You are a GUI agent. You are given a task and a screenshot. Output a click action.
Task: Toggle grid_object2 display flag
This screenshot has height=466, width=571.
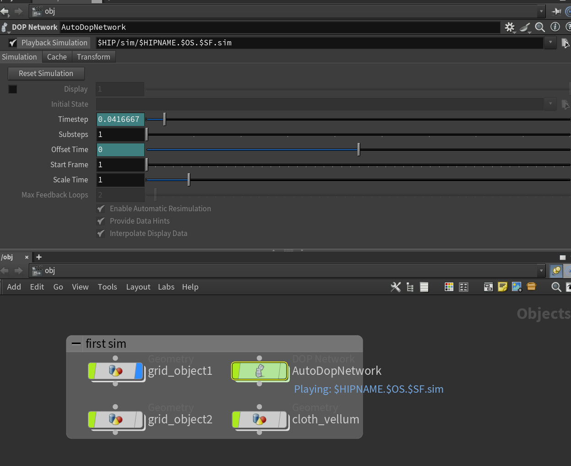click(x=139, y=419)
